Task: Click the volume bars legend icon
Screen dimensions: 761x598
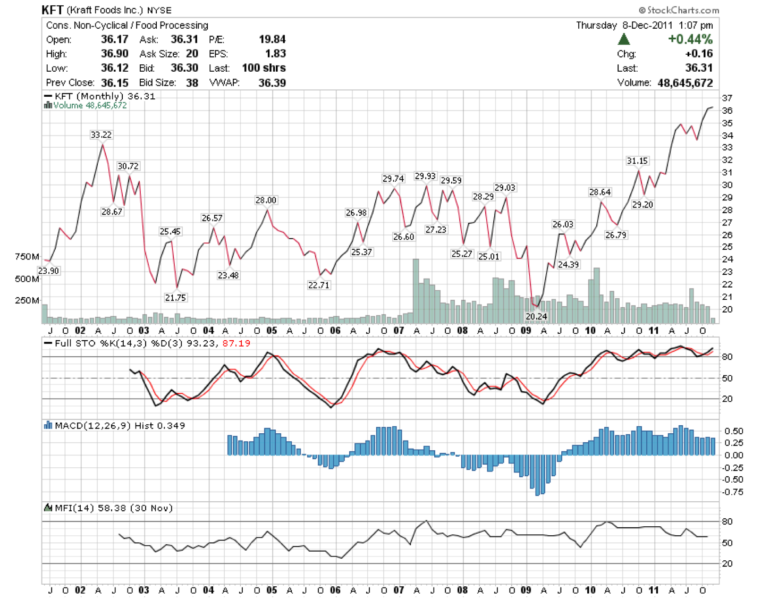Action: pyautogui.click(x=48, y=105)
